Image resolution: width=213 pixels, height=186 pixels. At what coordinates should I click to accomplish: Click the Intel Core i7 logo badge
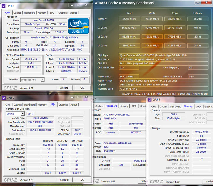(78, 26)
